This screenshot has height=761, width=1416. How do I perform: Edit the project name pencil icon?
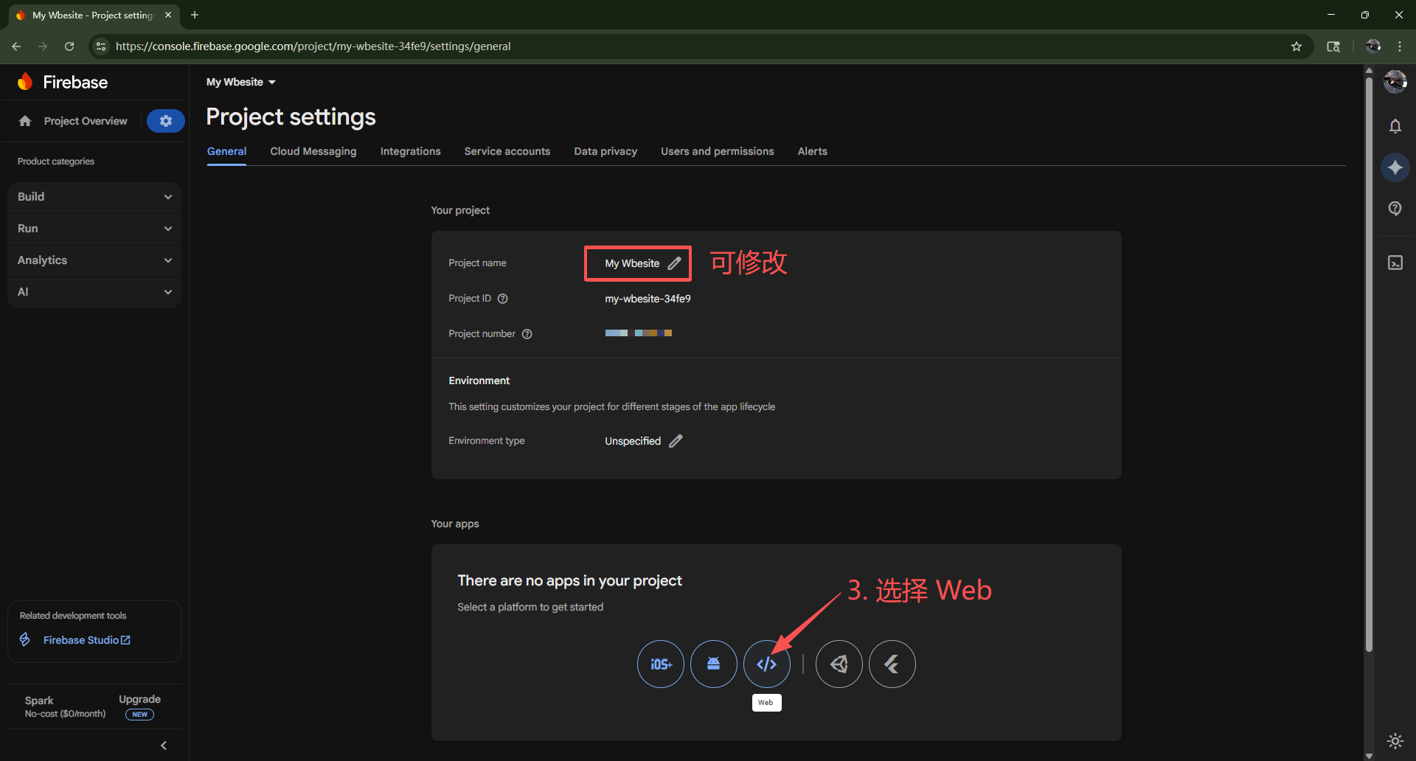[x=674, y=263]
